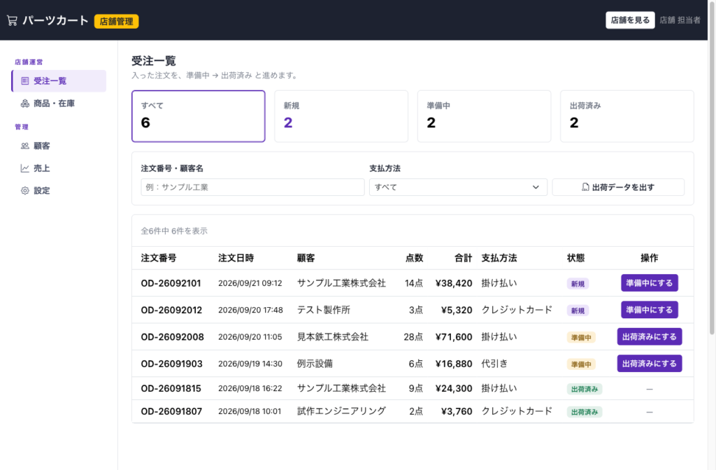Click the 出荷済み status badge of OD-26091815
Screen dimensions: 716x470
(584, 389)
